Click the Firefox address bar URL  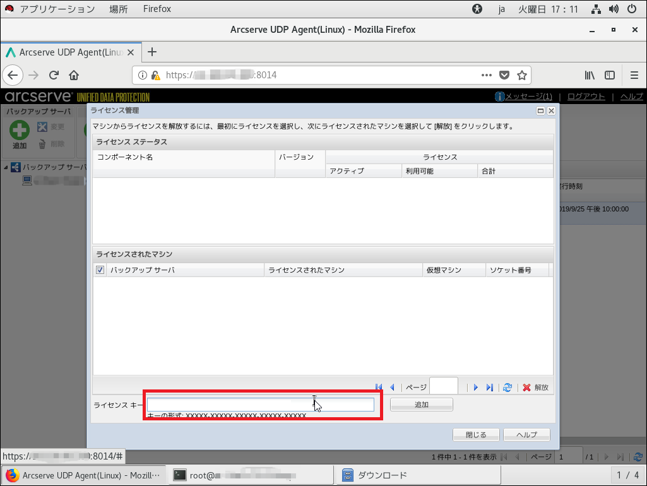(221, 75)
